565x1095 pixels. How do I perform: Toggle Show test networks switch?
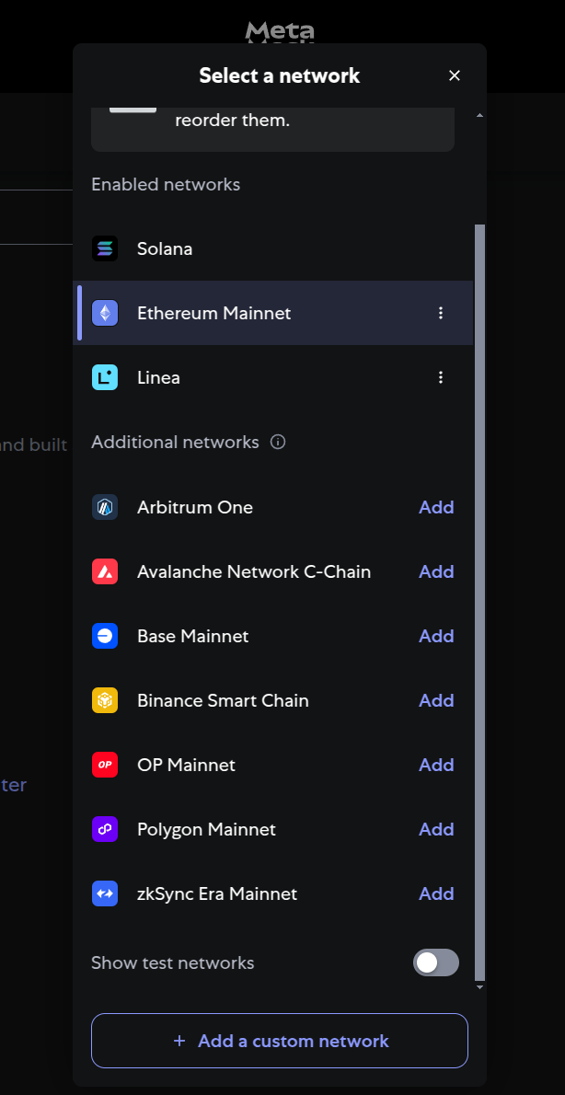pos(436,962)
